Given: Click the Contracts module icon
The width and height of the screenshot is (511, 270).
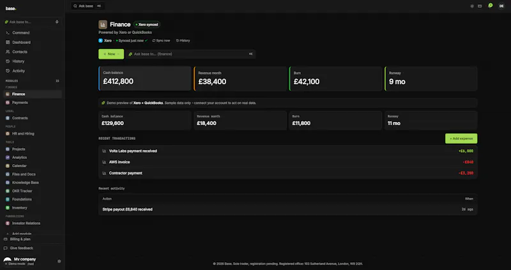Looking at the screenshot, I should pyautogui.click(x=8, y=118).
